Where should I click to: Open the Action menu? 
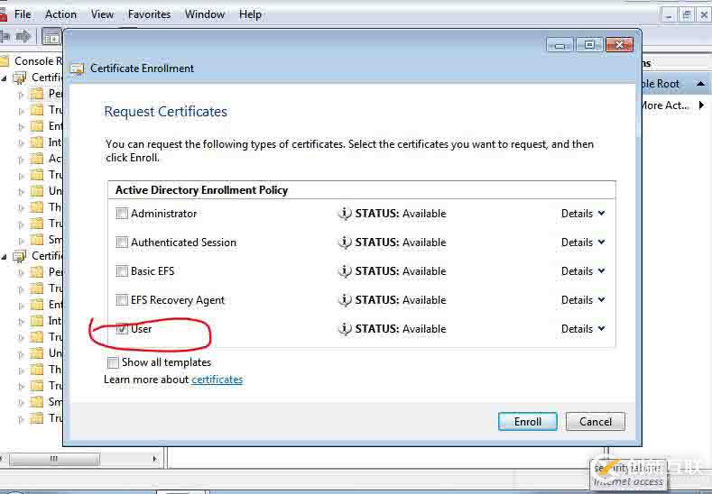tap(60, 14)
